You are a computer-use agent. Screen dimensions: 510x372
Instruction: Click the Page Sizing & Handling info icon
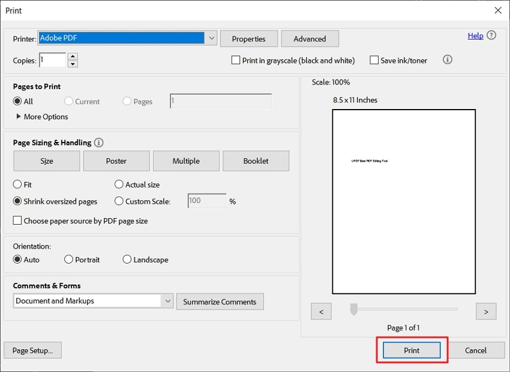tap(98, 143)
